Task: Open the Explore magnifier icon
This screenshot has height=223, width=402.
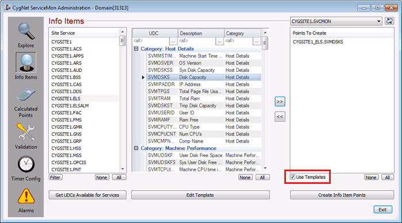Action: click(x=26, y=32)
